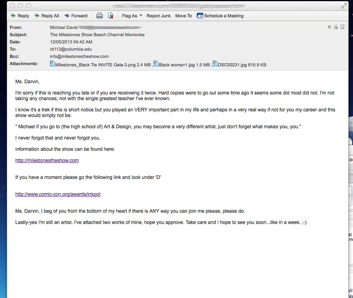This screenshot has height=298, width=353.
Task: Report this message as junk
Action: (158, 16)
